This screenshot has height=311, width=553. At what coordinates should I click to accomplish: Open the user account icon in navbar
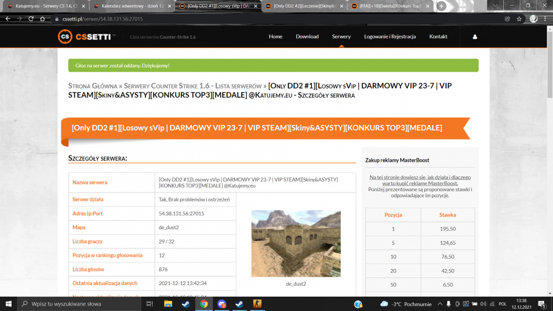click(x=474, y=36)
